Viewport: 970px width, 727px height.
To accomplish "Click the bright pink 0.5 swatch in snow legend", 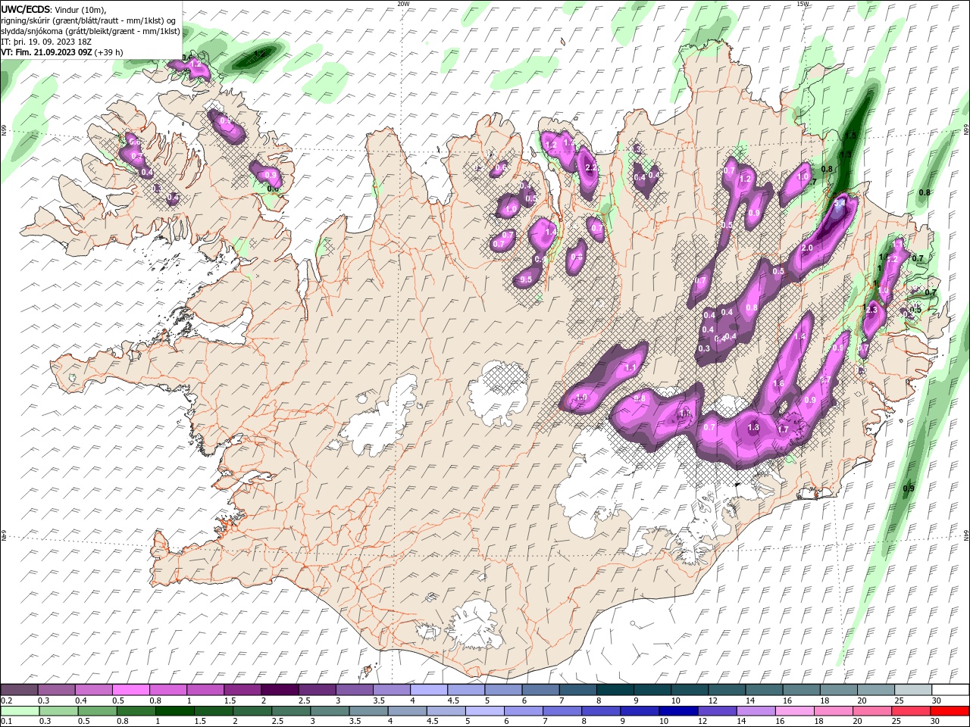I will tap(131, 690).
